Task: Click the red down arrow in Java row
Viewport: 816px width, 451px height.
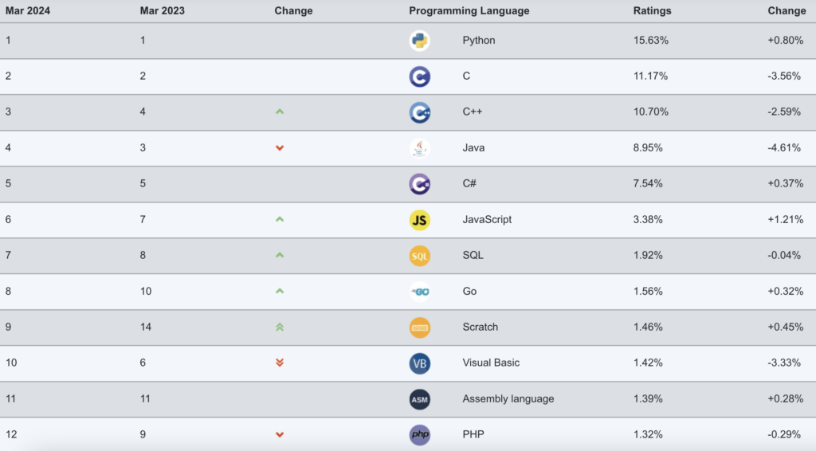Action: click(280, 148)
